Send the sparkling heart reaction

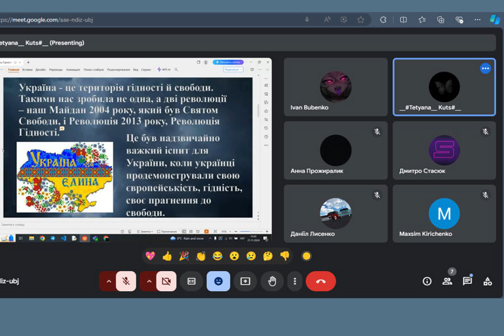click(150, 256)
